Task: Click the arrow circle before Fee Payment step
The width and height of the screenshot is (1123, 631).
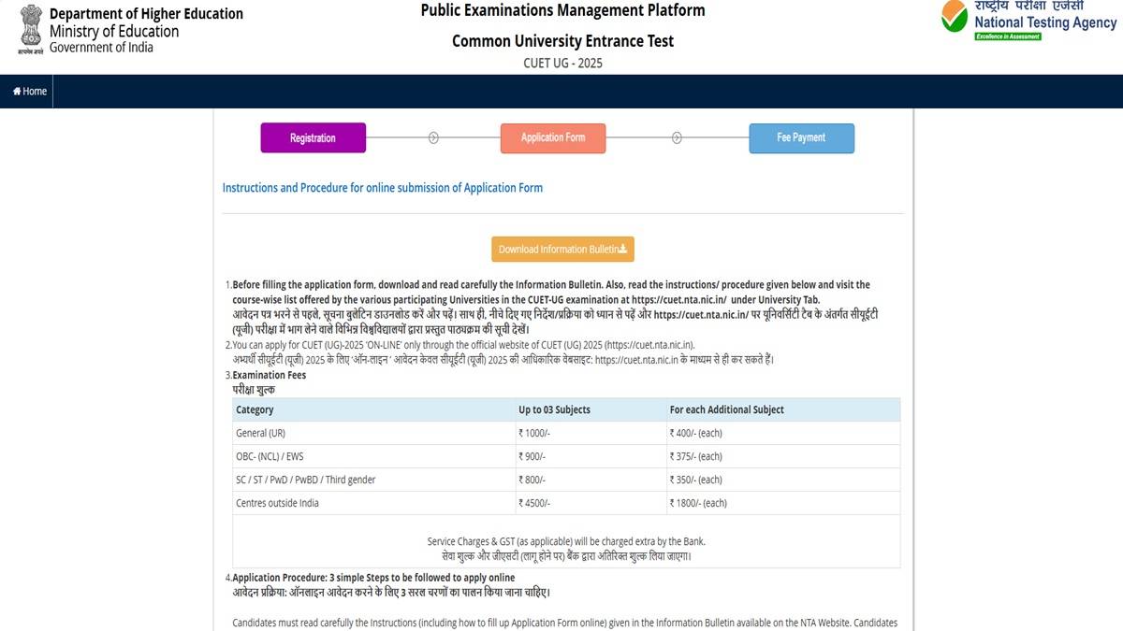Action: pos(677,137)
